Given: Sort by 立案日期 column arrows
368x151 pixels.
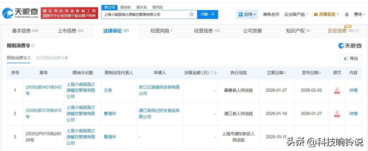Looking at the screenshot, I should (284, 73).
